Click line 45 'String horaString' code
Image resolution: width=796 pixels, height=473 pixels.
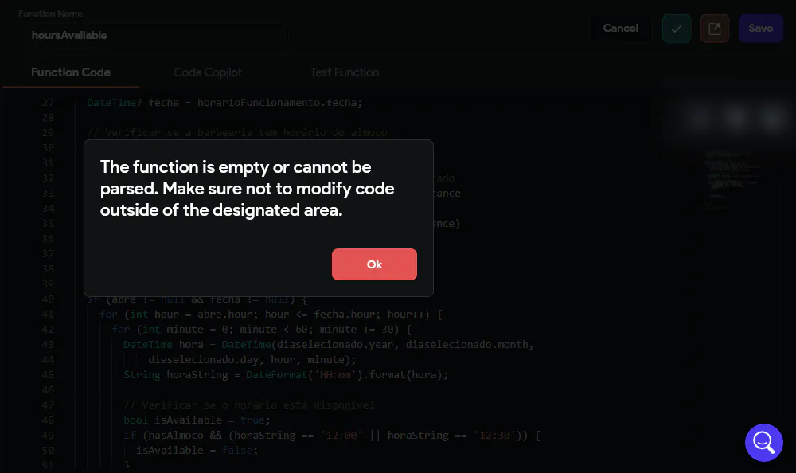286,375
